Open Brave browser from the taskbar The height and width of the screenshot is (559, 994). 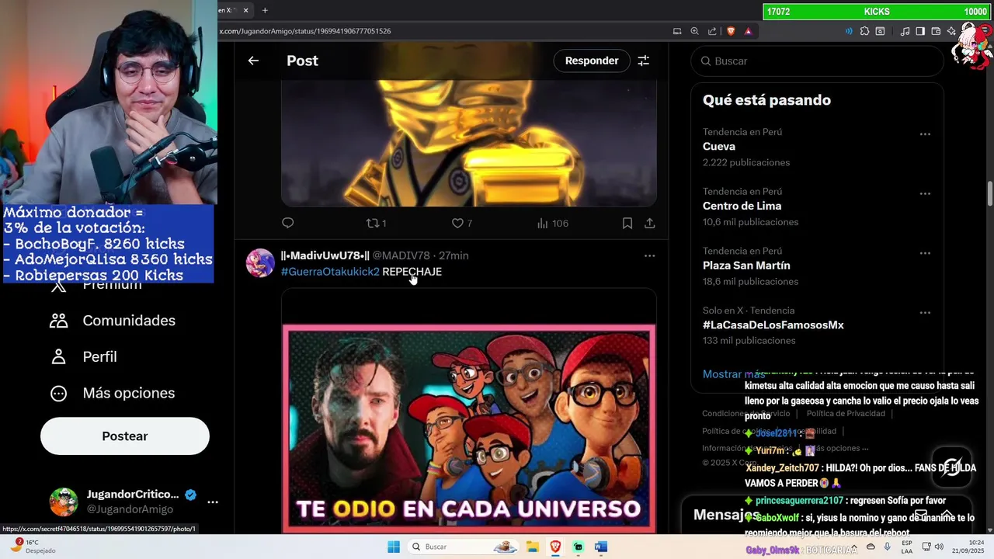pyautogui.click(x=555, y=547)
